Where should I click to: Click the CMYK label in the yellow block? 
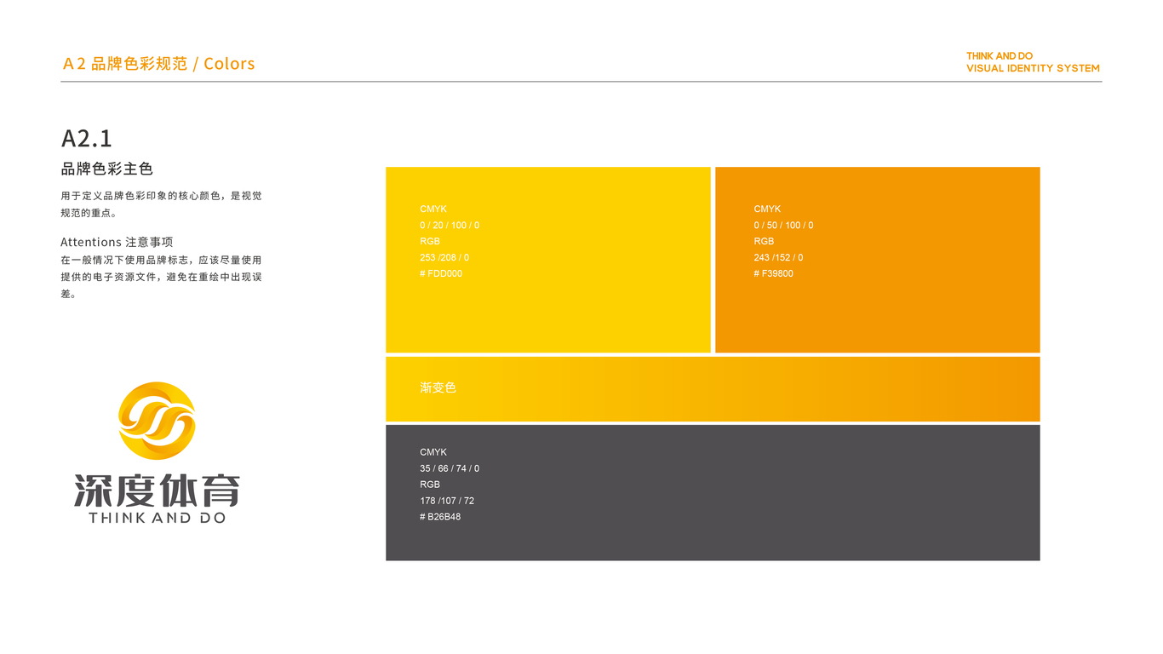[433, 209]
